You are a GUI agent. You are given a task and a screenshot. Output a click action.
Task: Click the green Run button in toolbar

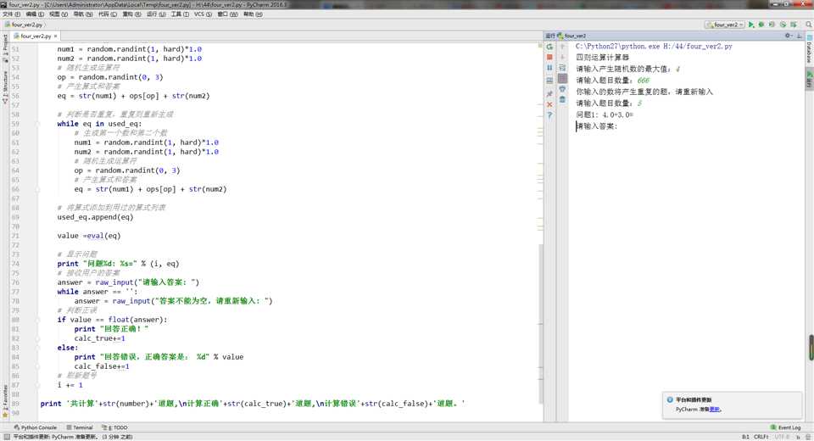coord(751,25)
